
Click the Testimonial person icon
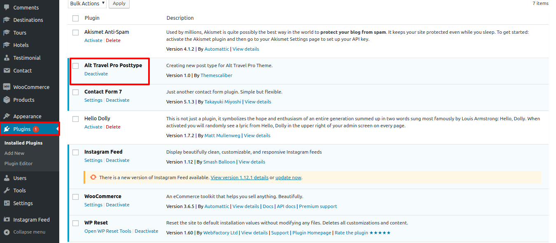coord(7,58)
